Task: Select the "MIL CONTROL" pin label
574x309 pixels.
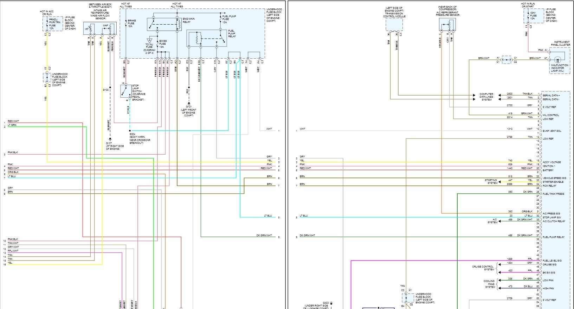Action: [550, 115]
